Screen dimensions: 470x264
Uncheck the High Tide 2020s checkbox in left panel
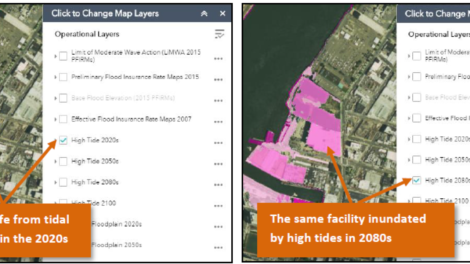click(64, 140)
